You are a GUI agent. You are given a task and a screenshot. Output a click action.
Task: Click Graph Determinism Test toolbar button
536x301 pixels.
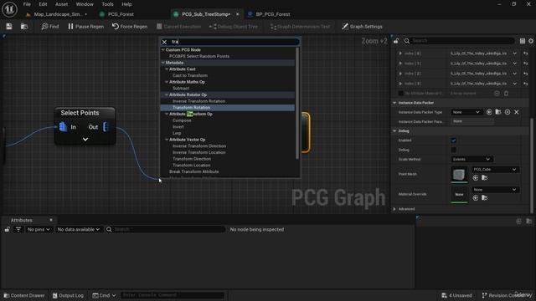coord(300,26)
